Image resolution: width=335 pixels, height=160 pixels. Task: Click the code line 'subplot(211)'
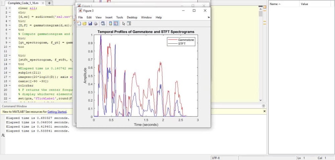[x=29, y=72]
